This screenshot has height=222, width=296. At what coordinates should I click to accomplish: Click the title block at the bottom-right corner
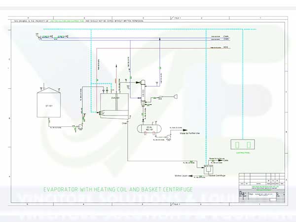(262, 188)
